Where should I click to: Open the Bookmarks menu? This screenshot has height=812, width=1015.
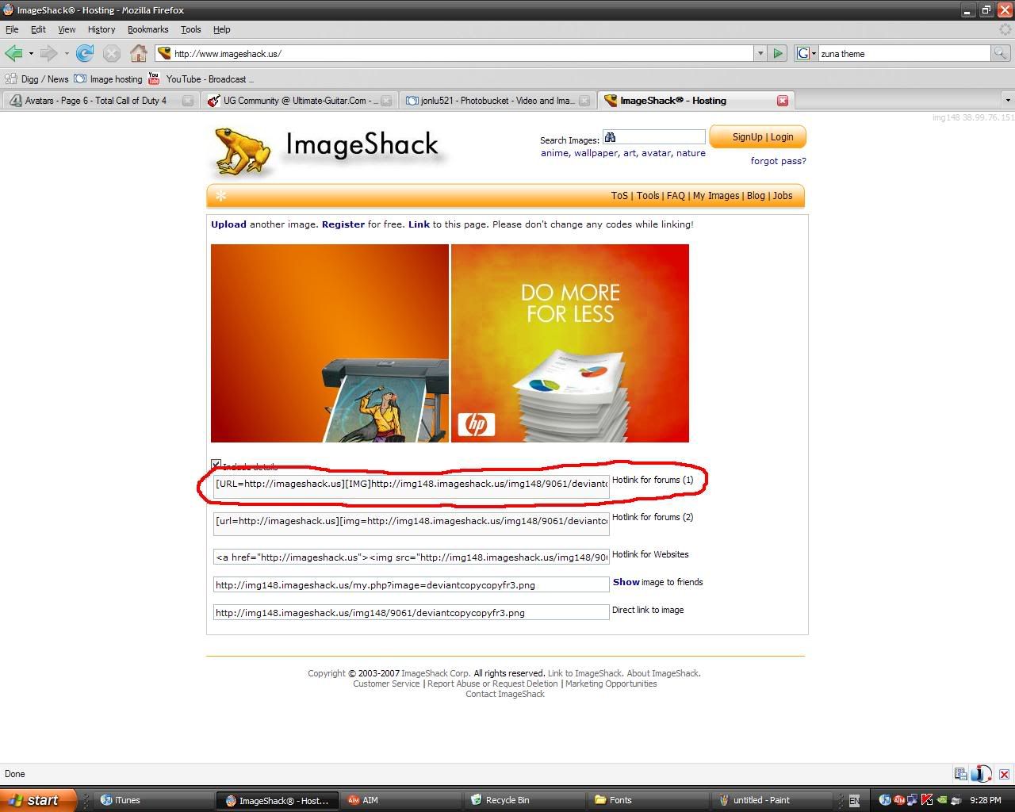click(147, 29)
